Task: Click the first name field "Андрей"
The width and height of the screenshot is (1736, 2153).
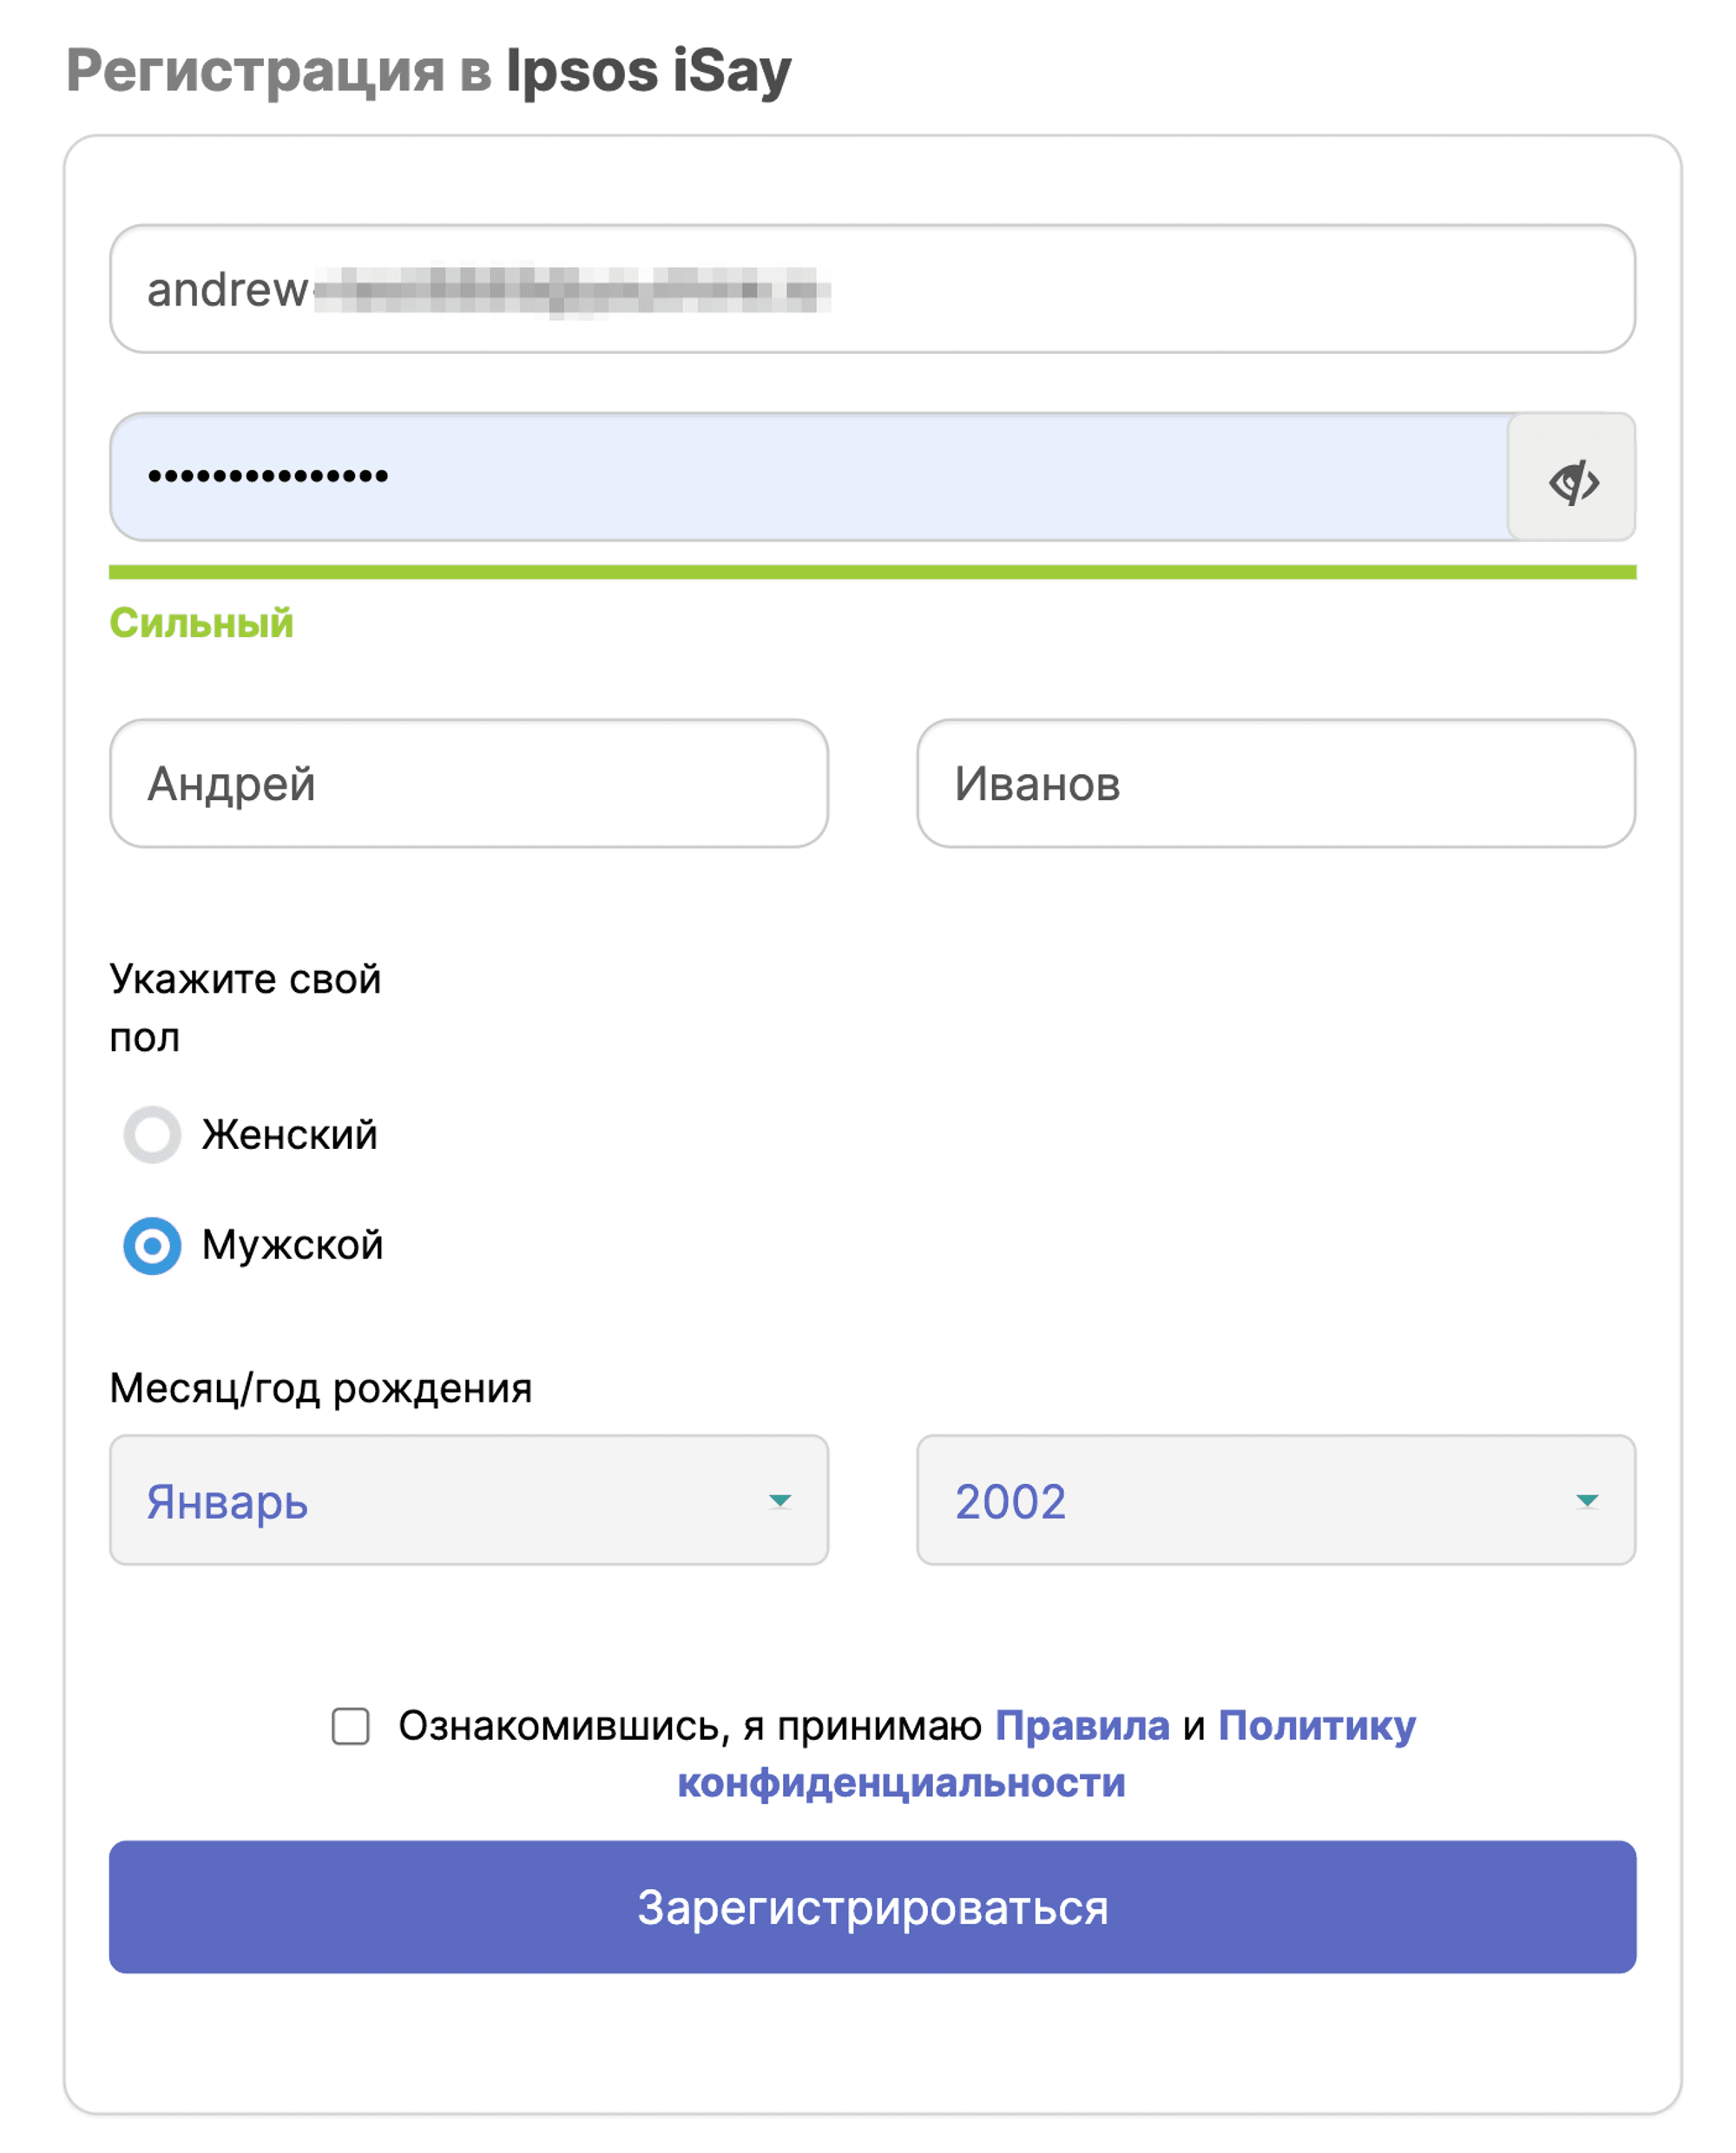Action: point(468,784)
